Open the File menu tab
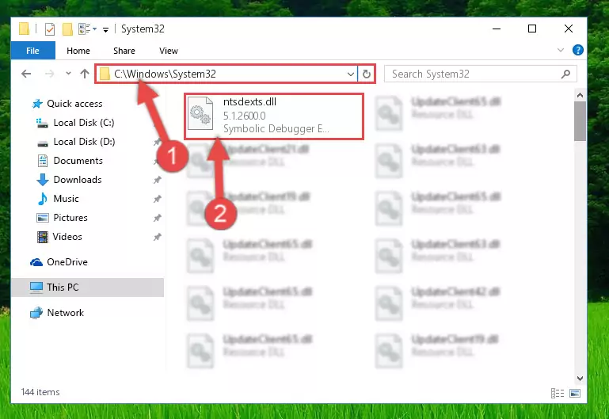 coord(33,51)
